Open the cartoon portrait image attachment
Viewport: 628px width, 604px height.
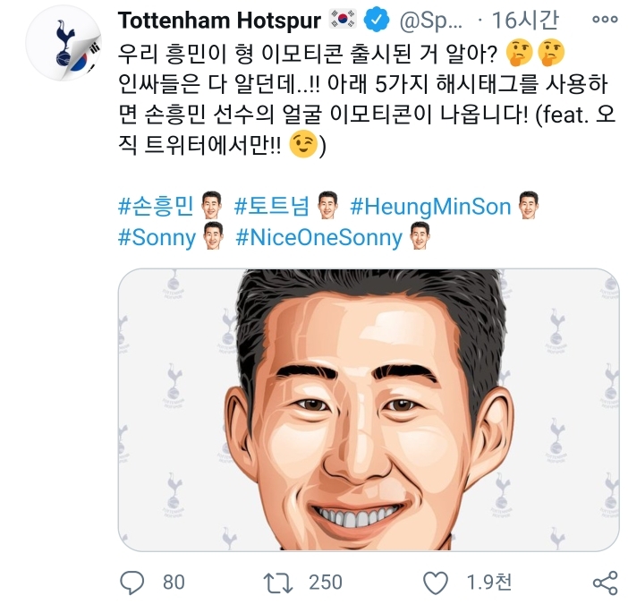(x=368, y=410)
